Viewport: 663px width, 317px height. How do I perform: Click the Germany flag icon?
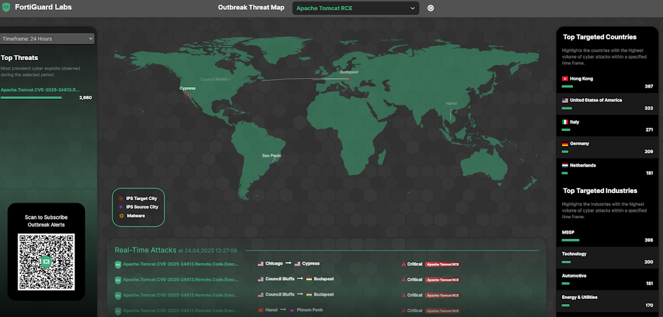(x=565, y=144)
